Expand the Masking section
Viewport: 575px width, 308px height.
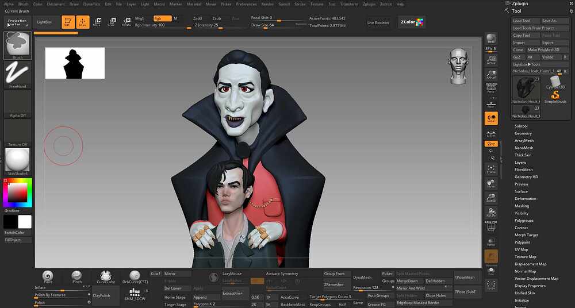tap(522, 206)
